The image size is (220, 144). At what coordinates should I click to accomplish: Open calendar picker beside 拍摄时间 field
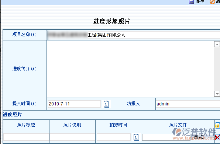point(136,137)
